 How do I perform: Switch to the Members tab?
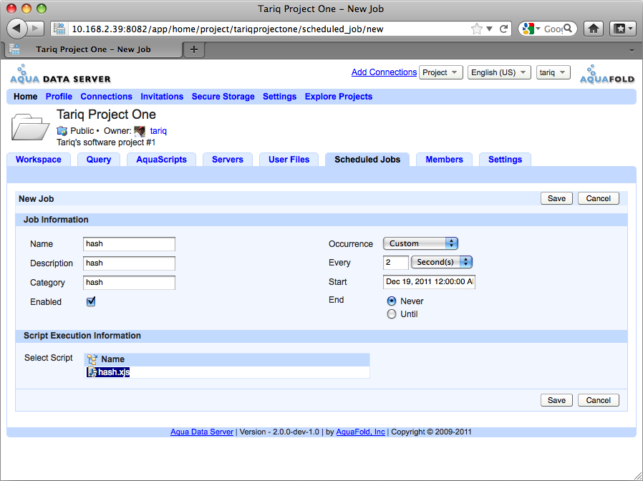point(444,160)
